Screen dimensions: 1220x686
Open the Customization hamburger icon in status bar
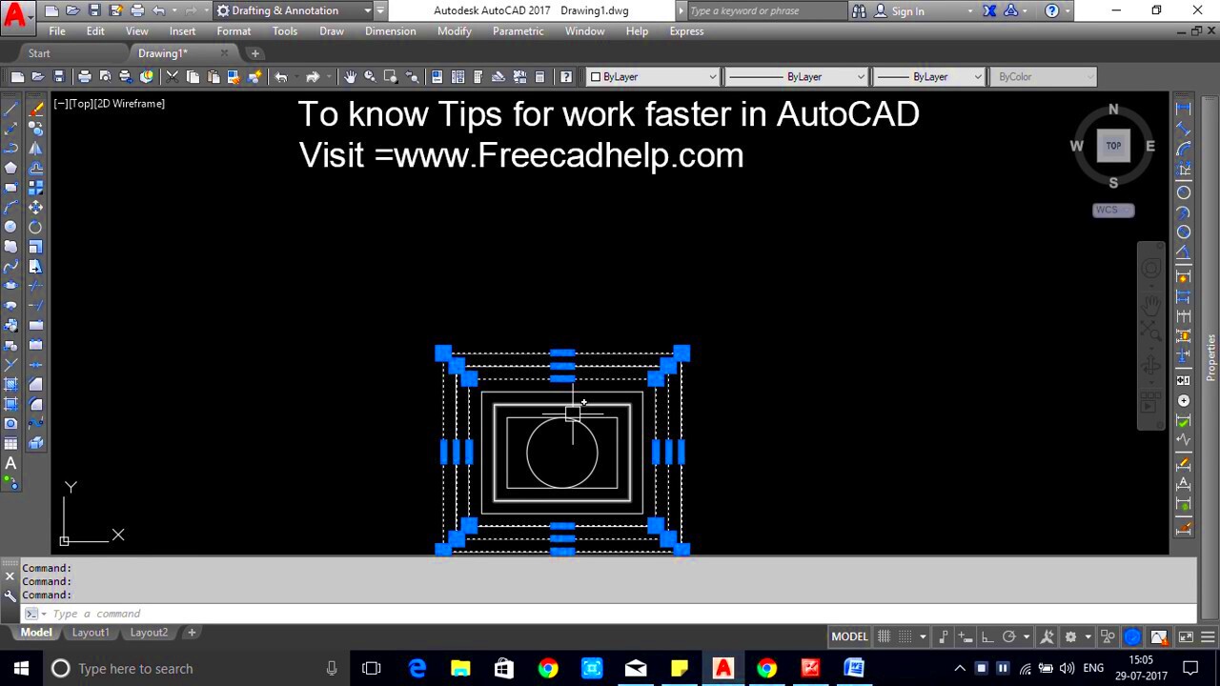(x=1208, y=636)
